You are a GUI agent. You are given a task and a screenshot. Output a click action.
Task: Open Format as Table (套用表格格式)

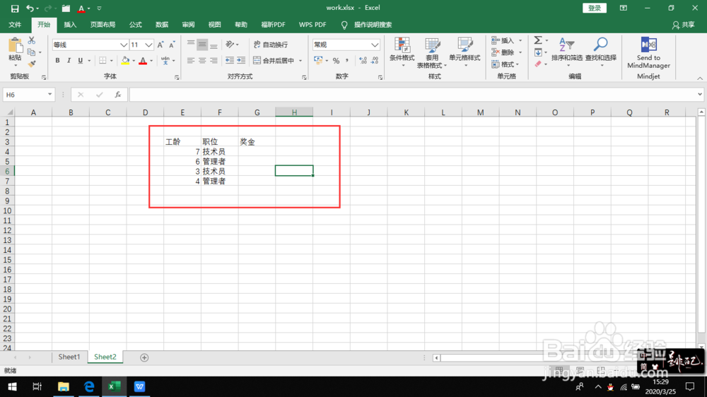(431, 53)
